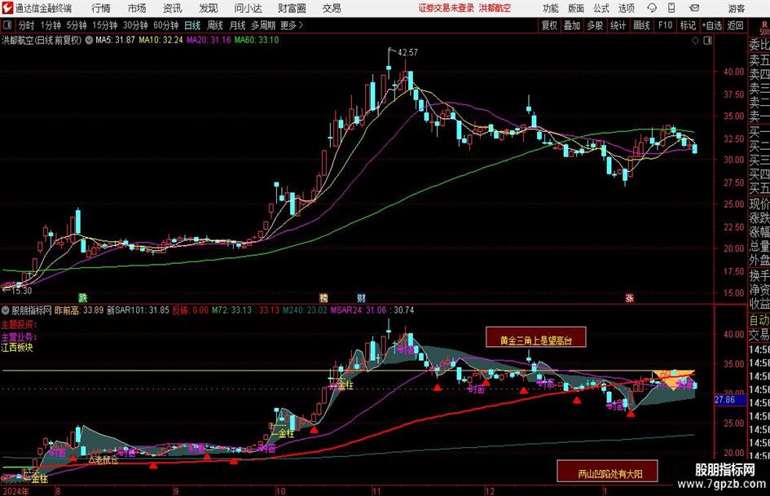Open the 资讯 menu
Image resolution: width=770 pixels, height=496 pixels.
click(x=173, y=8)
